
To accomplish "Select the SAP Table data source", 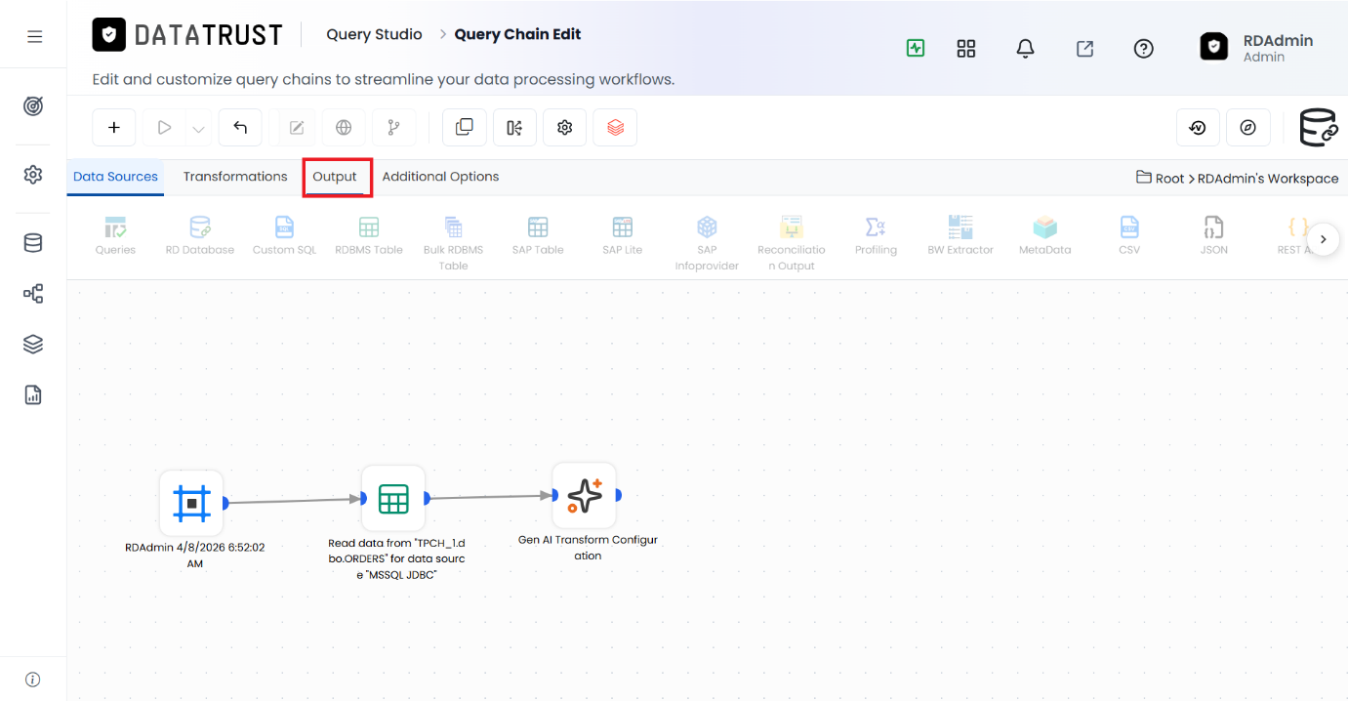I will (538, 236).
